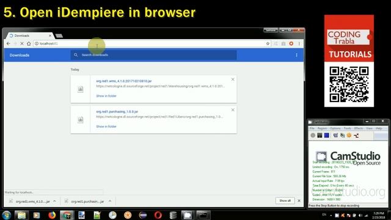
Task: Open Chrome's three-dot main menu
Action: 299,43
